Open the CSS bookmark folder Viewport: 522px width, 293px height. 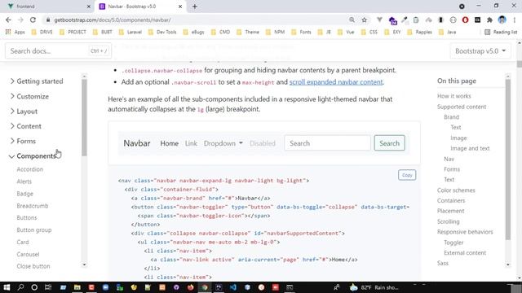pos(369,32)
